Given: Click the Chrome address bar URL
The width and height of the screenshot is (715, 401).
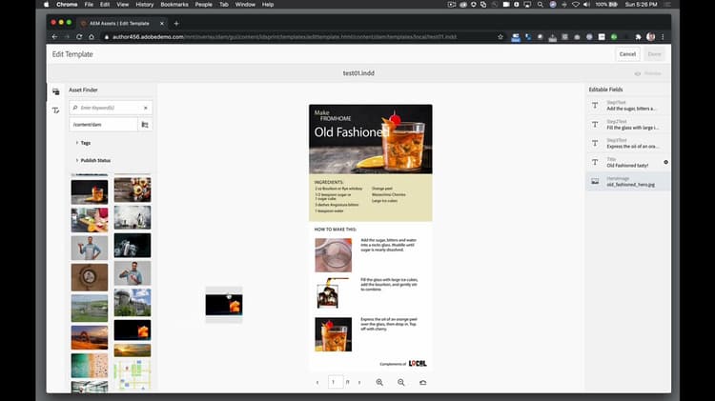Looking at the screenshot, I should 284,37.
